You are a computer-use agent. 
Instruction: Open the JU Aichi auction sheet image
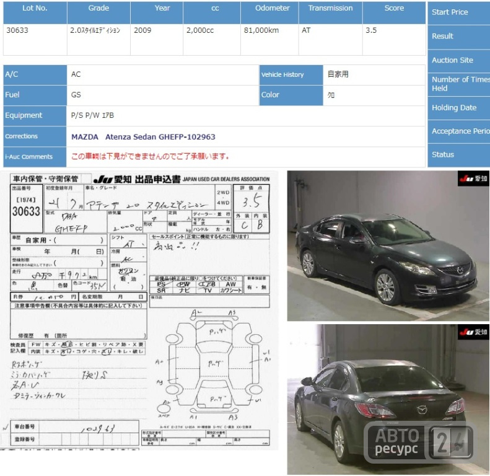pos(139,311)
